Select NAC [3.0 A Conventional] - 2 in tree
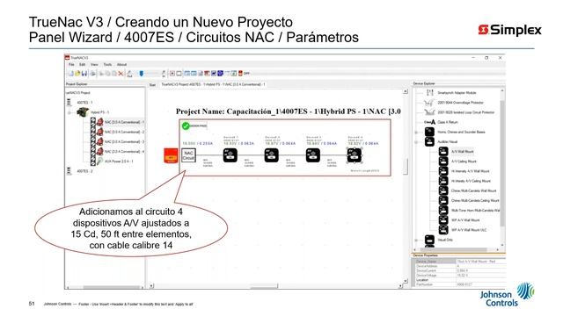Screen dimensions: 563x316 click(124, 132)
